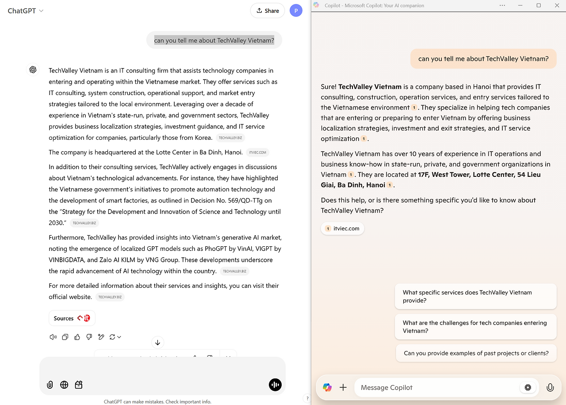Open Copilot's three-dot options menu

(x=502, y=5)
